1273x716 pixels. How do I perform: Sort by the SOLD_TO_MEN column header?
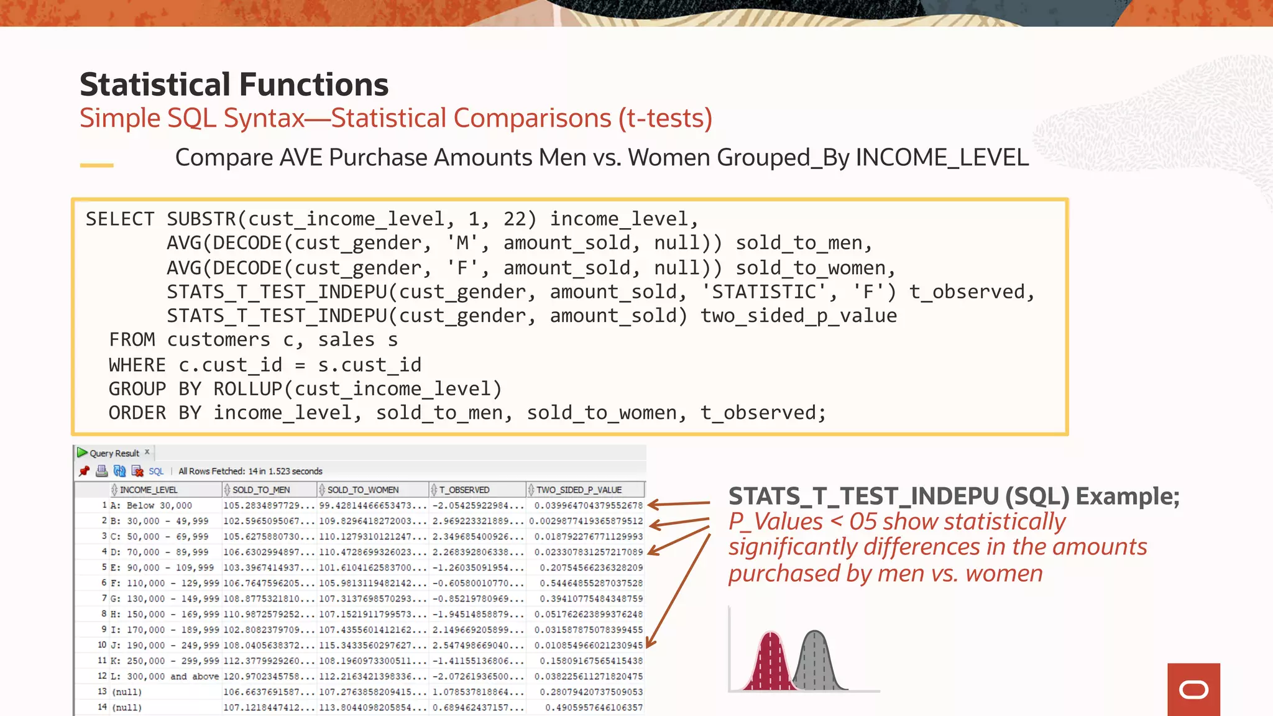tap(269, 490)
